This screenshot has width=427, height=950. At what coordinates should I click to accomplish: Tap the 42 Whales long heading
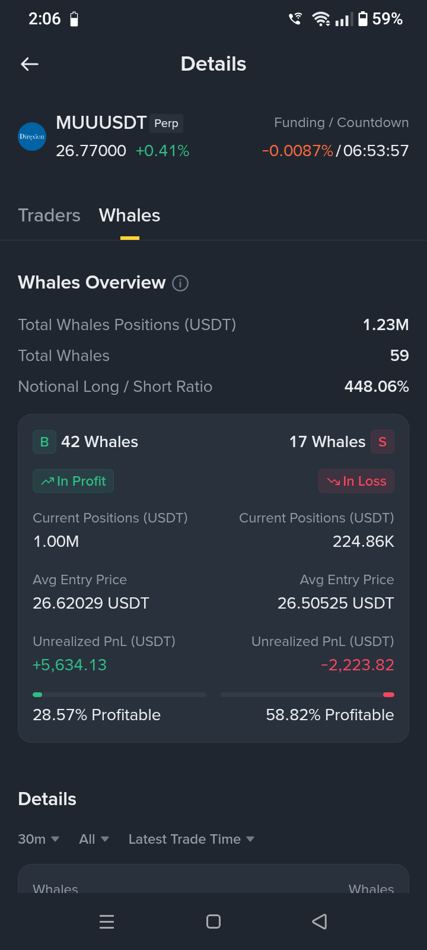click(100, 442)
